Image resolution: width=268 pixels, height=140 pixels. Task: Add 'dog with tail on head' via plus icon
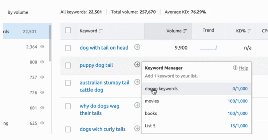tap(137, 47)
